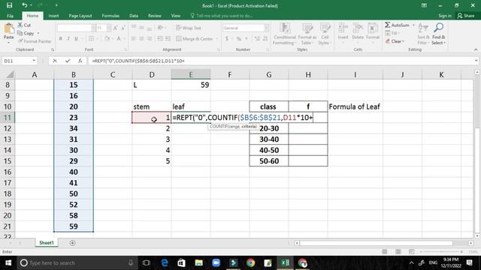Switch to the Review tab

point(154,16)
